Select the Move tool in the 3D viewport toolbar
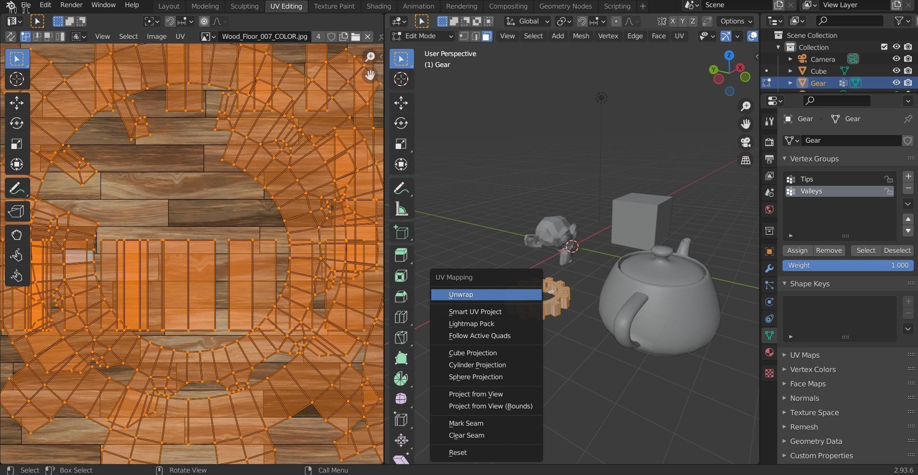This screenshot has width=918, height=475. point(401,102)
